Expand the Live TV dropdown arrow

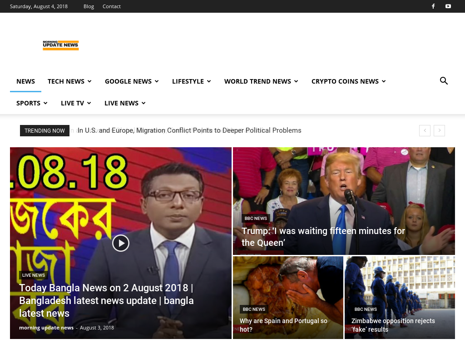tap(89, 103)
